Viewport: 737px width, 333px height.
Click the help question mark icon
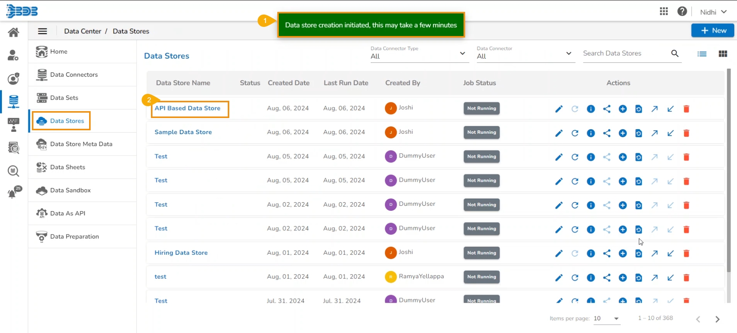(682, 11)
